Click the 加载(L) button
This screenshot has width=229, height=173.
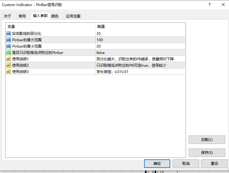[x=207, y=140]
